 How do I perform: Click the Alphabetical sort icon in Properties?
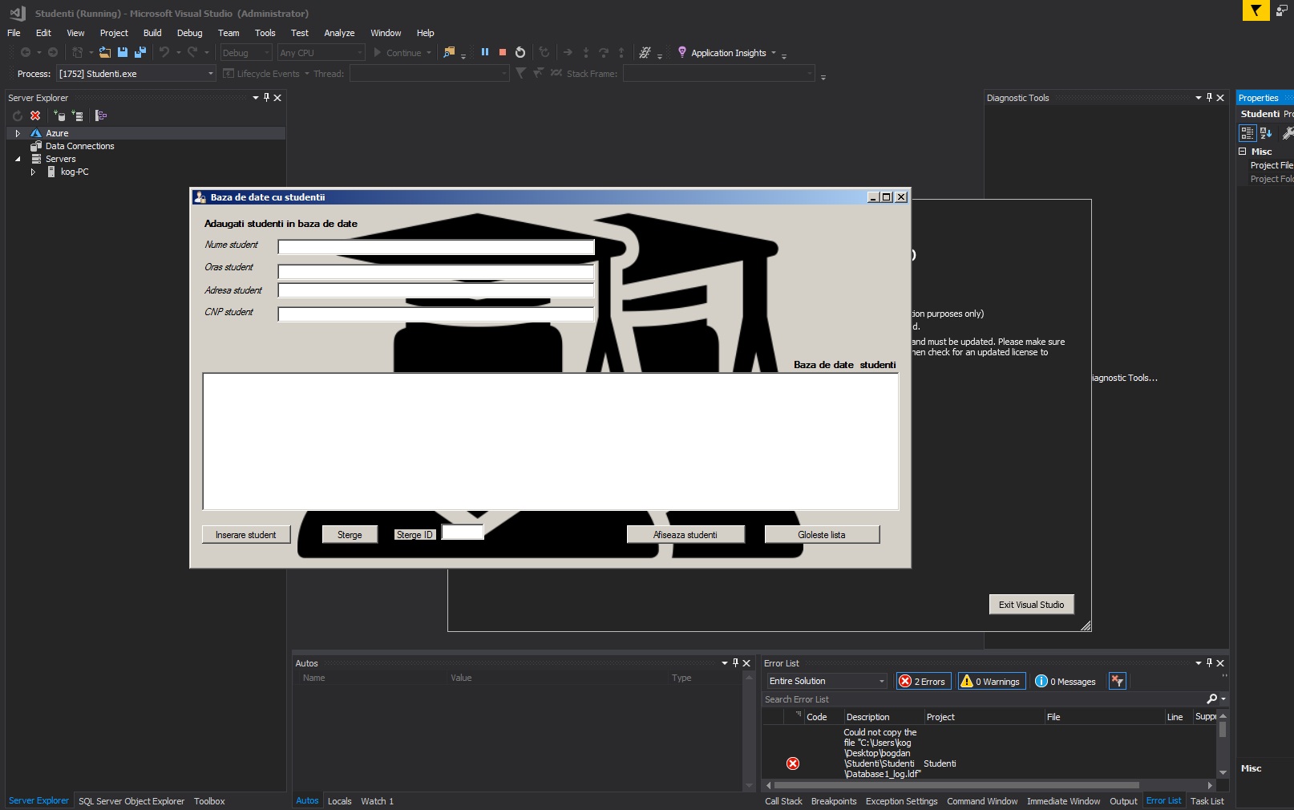click(x=1266, y=133)
